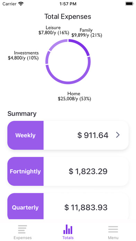Tap the battery status icon
Screen dimensions: 136x241
(x=129, y=4)
